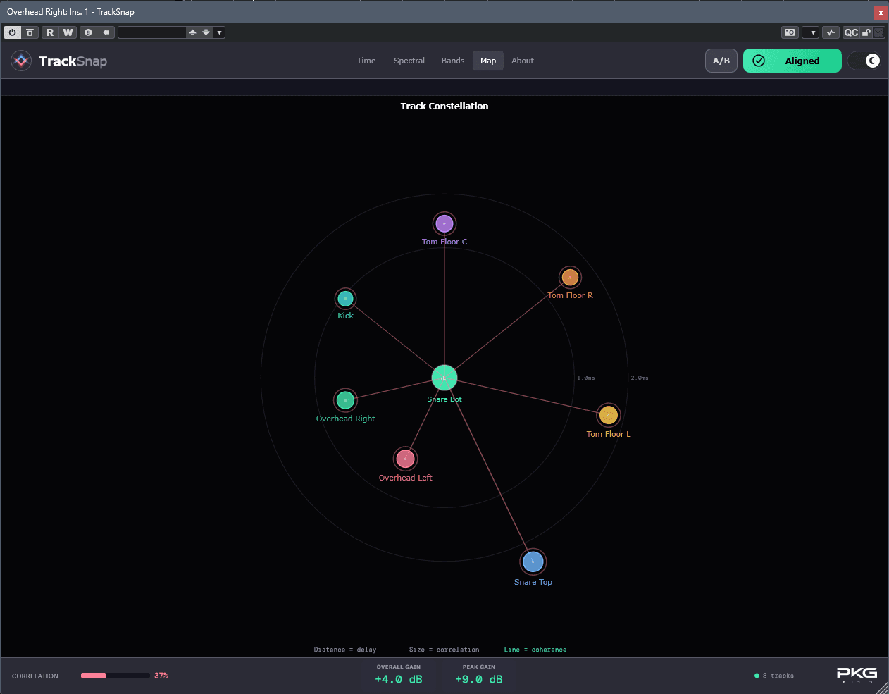The width and height of the screenshot is (889, 694).
Task: Select the green Overhead Right node
Action: [345, 400]
